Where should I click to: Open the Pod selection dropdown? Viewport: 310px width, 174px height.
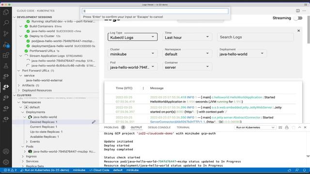(x=132, y=67)
